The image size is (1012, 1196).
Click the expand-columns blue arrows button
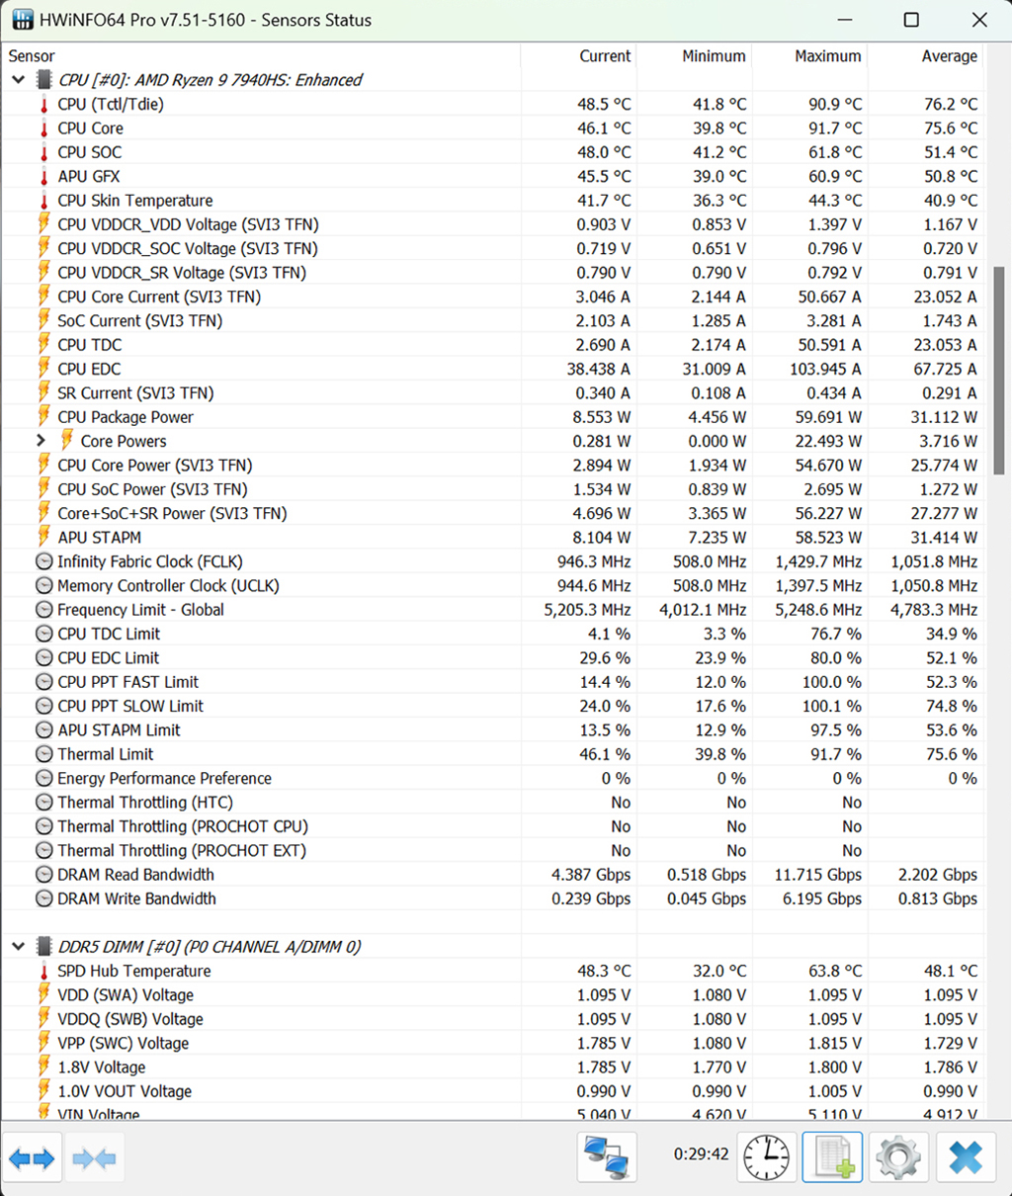tap(33, 1157)
